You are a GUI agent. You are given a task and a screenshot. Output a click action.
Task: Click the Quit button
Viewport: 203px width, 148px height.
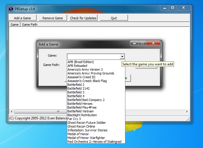point(114,18)
